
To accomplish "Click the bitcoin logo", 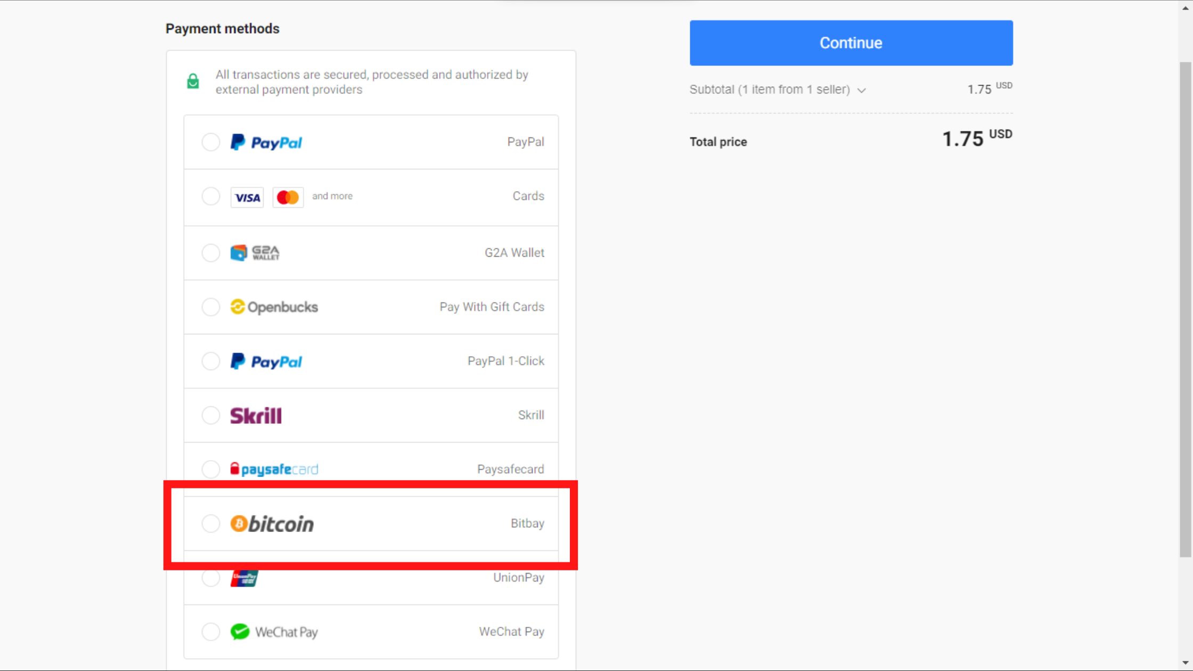I will pyautogui.click(x=272, y=524).
